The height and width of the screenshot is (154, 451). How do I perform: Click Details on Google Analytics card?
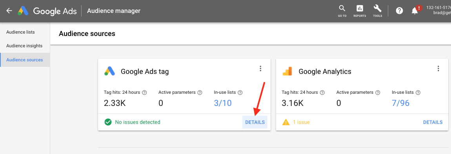tap(433, 122)
